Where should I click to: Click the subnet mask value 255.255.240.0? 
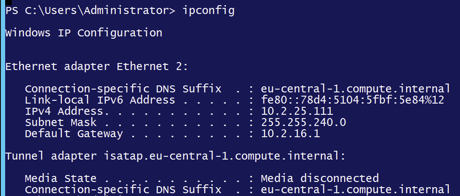click(x=303, y=123)
